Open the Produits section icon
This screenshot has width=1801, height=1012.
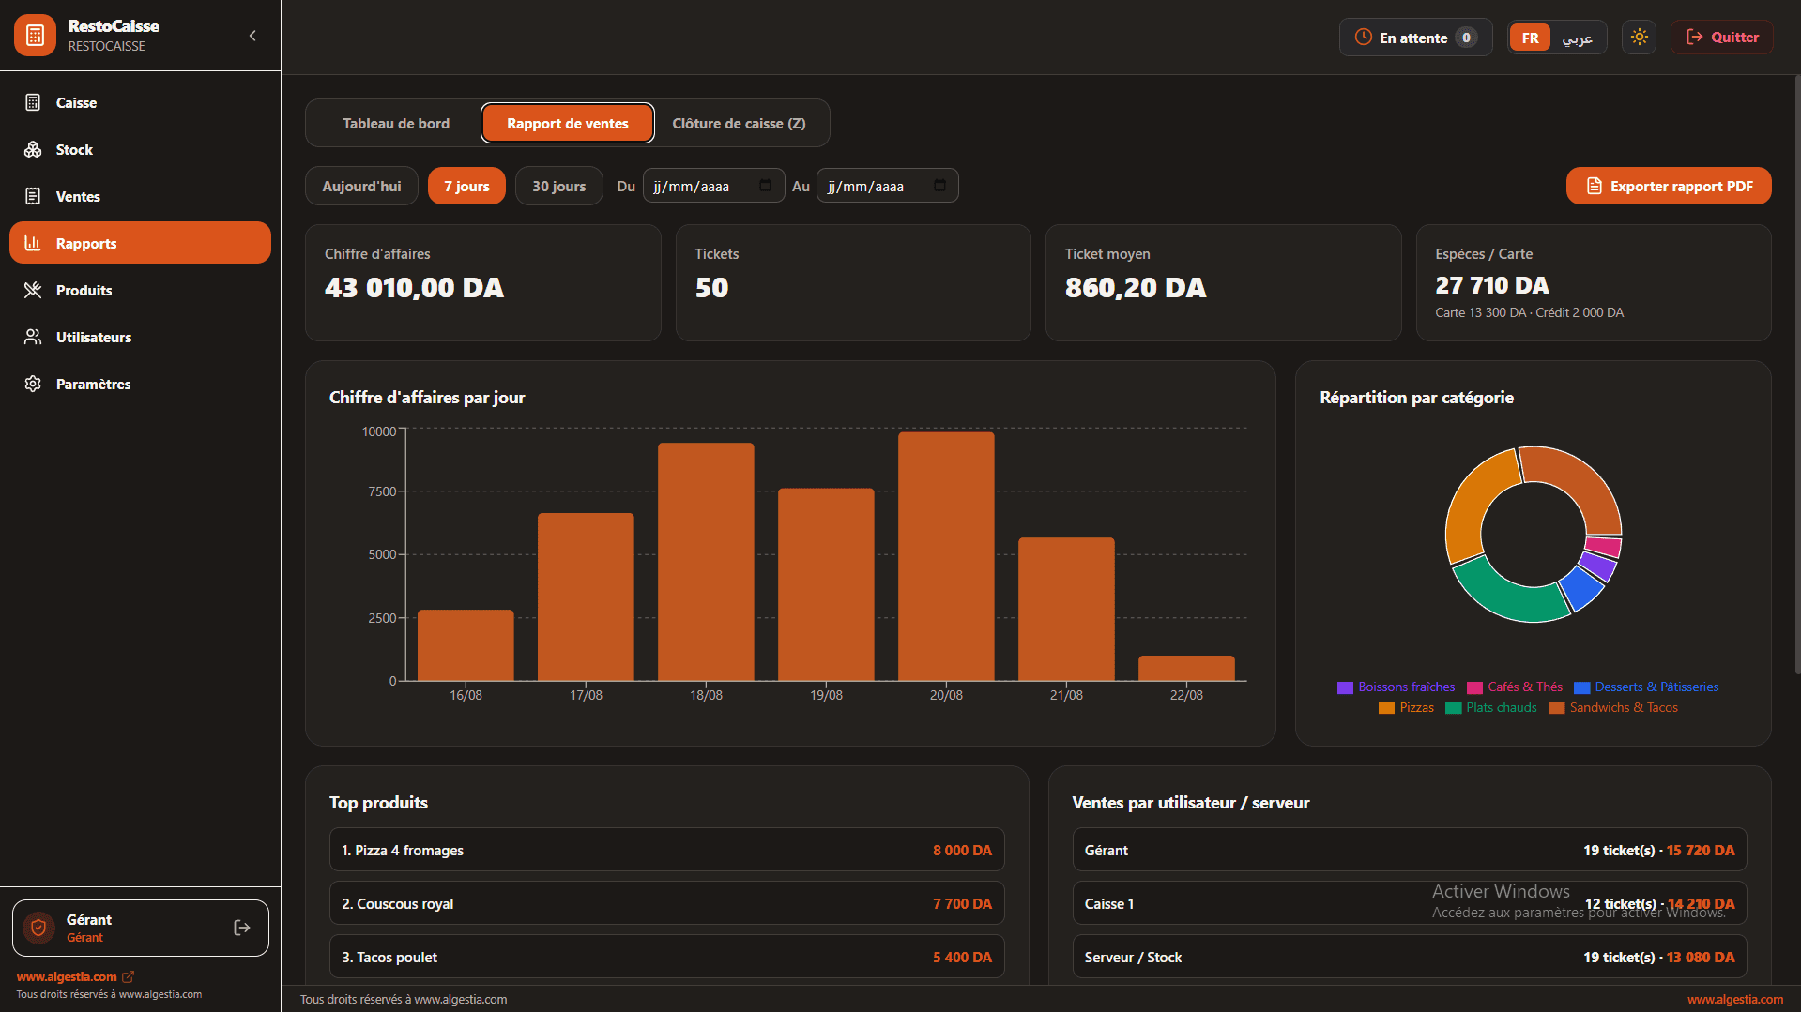click(33, 290)
